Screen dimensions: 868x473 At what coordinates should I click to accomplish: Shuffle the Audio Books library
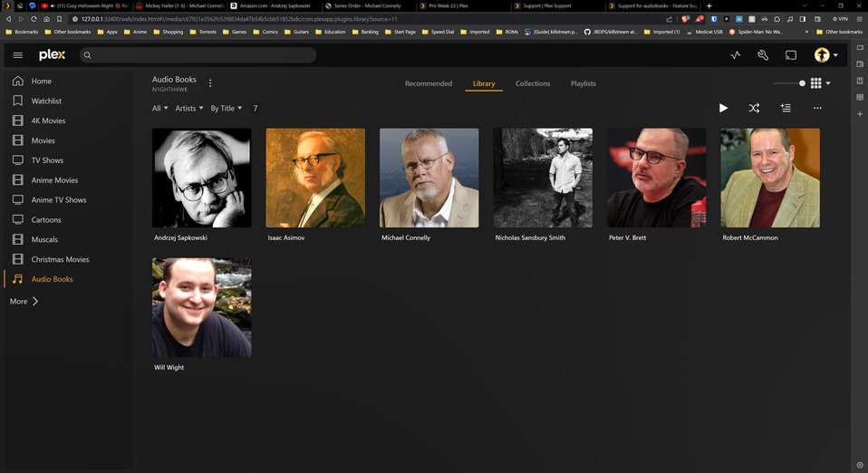(x=754, y=108)
